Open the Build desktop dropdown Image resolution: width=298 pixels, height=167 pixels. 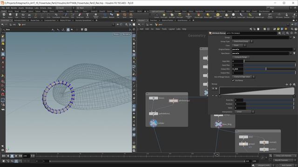point(65,8)
